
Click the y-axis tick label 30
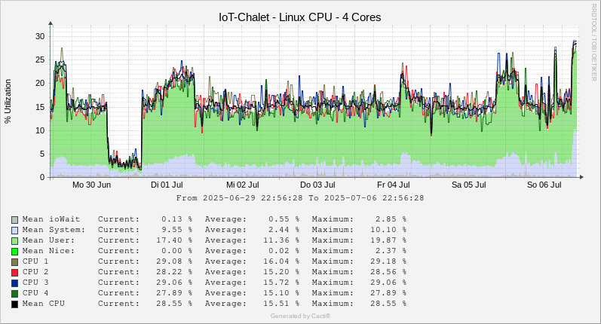(40, 36)
